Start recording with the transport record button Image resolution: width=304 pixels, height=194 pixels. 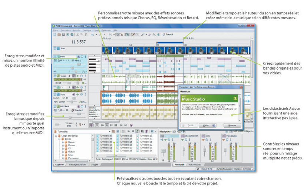[92, 125]
